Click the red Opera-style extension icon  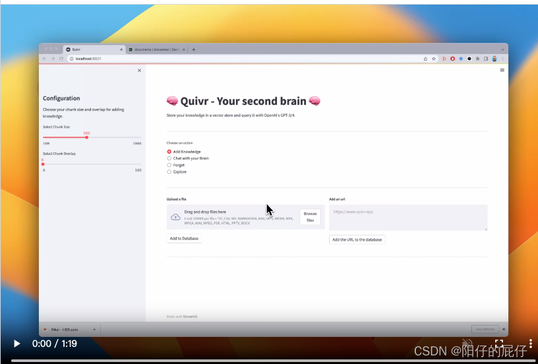click(x=452, y=59)
